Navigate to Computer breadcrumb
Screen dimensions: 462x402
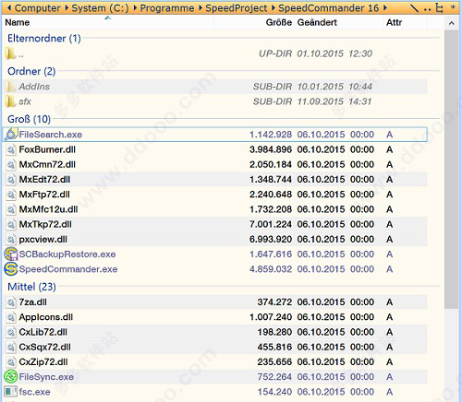click(38, 7)
